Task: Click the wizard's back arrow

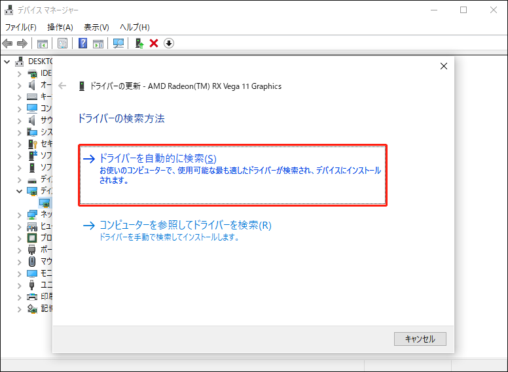Action: (x=62, y=86)
